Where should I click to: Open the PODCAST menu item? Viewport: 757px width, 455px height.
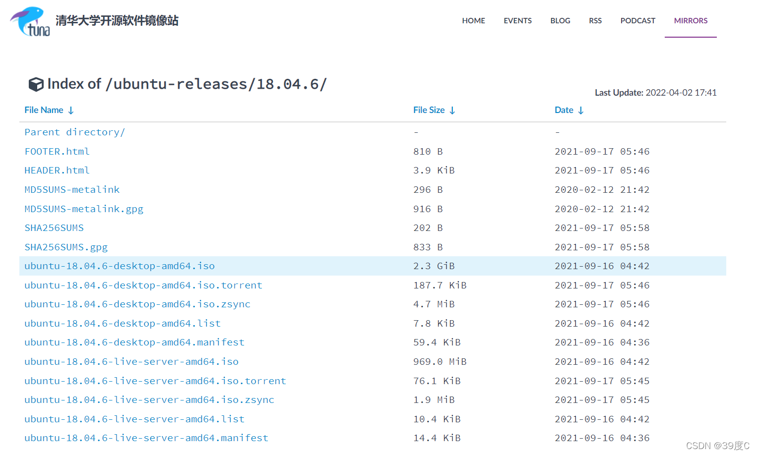point(638,21)
